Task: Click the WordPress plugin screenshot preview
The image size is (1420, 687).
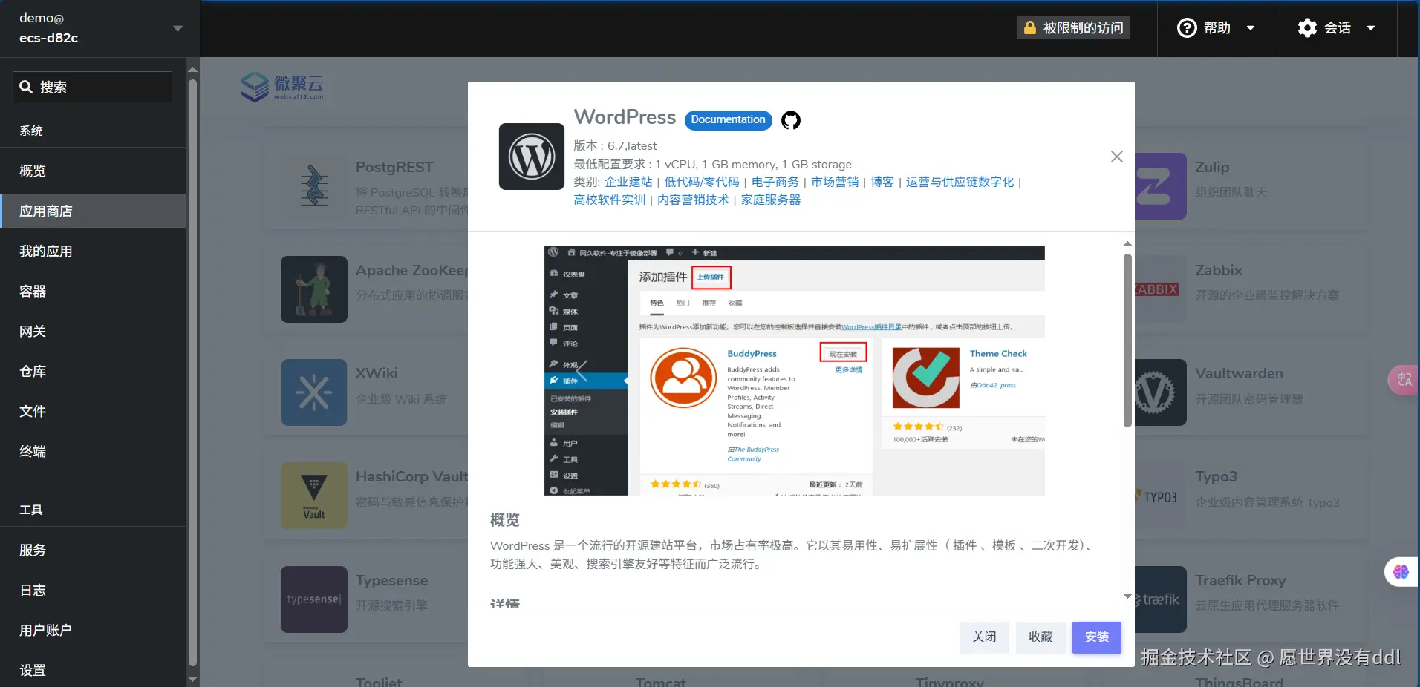Action: [795, 370]
